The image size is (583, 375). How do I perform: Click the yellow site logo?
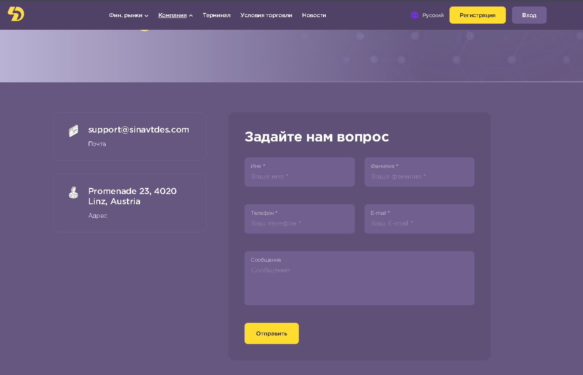pos(16,14)
